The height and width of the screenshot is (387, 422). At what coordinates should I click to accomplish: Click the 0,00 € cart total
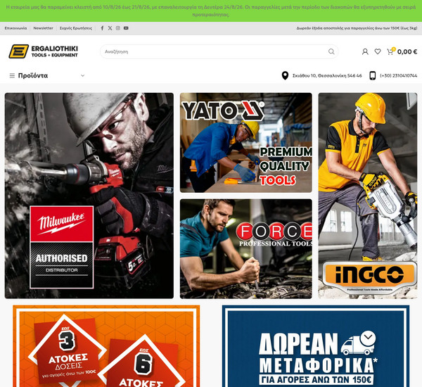pos(407,51)
